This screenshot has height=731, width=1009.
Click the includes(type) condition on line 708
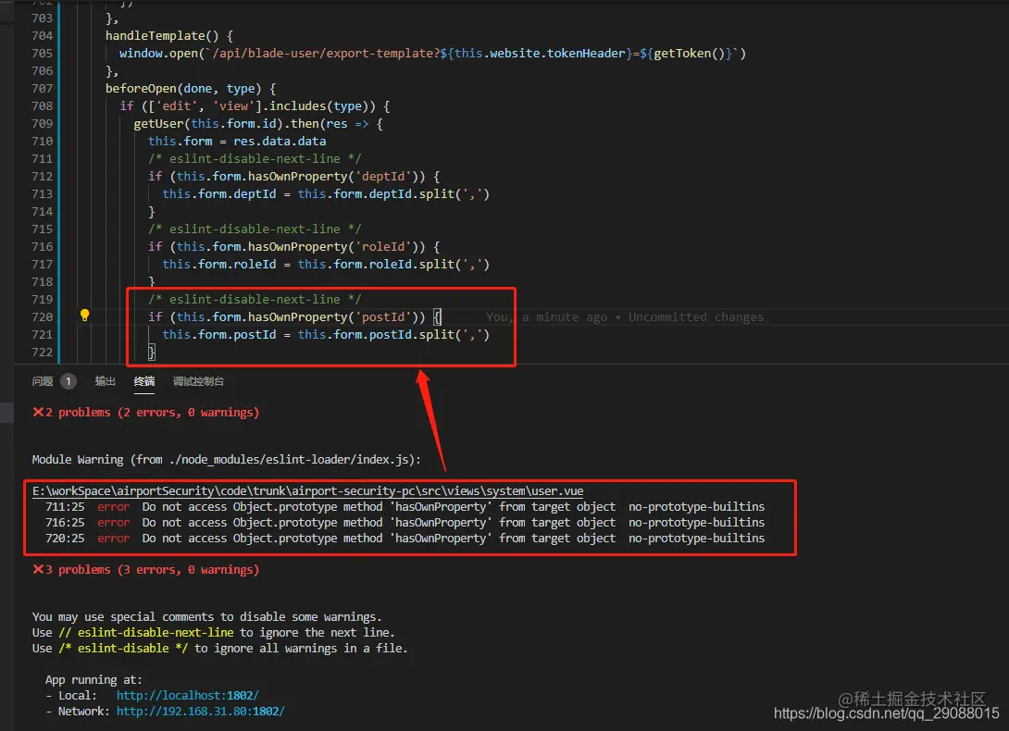[255, 106]
